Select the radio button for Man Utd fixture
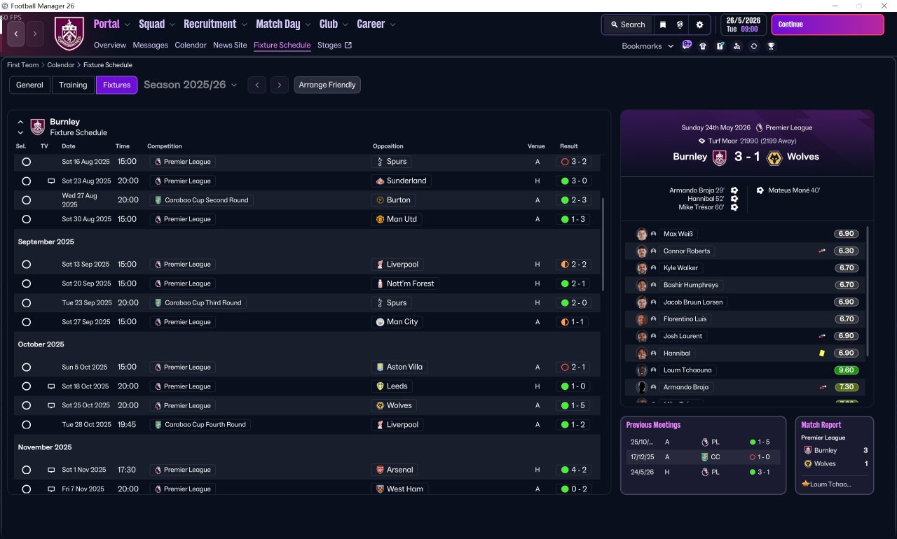 26,219
